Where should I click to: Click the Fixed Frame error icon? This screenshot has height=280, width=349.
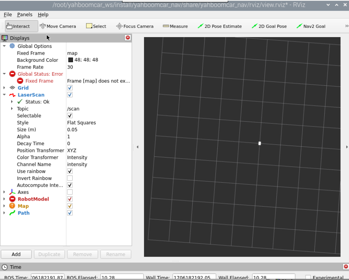pos(20,81)
